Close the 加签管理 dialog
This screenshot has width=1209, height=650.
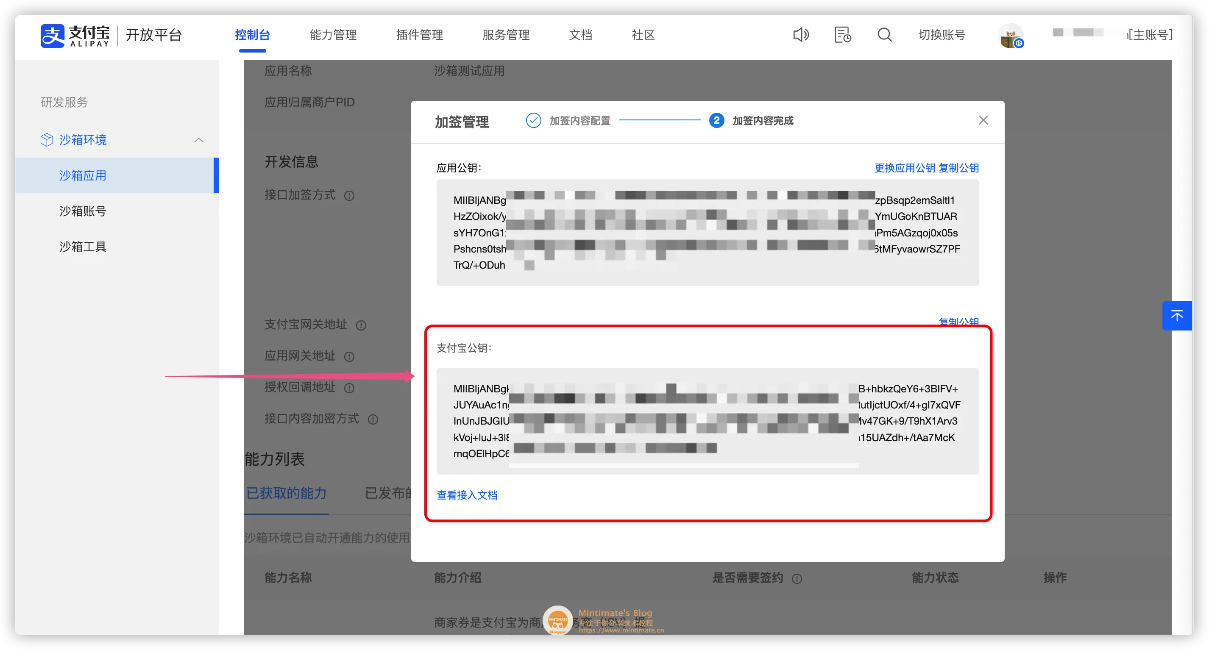pyautogui.click(x=983, y=120)
